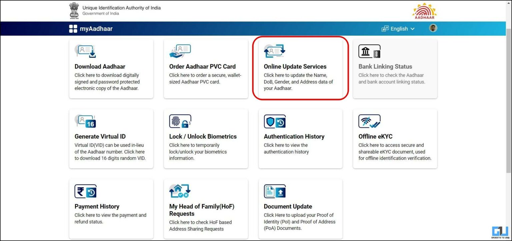Click the UIDAI national emblem logo
The image size is (512, 241).
[x=74, y=10]
